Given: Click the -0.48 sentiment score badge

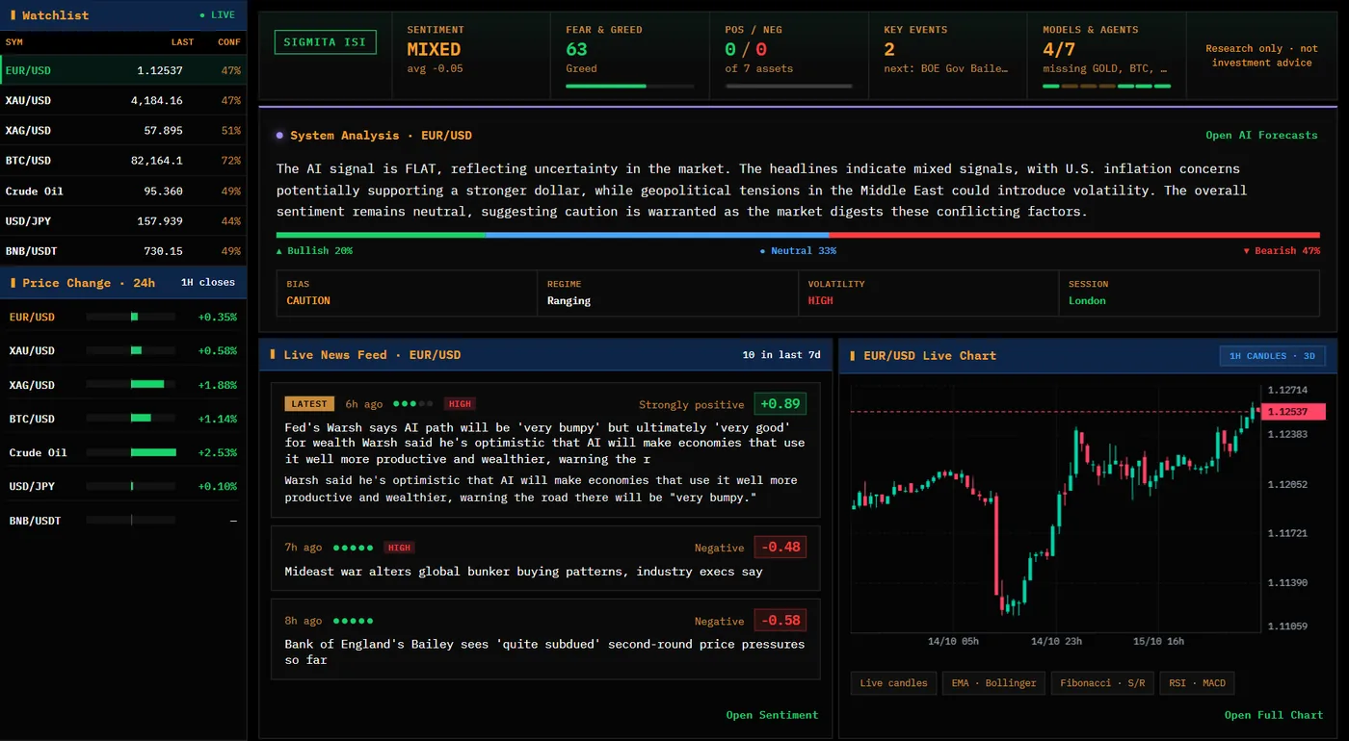Looking at the screenshot, I should 780,548.
